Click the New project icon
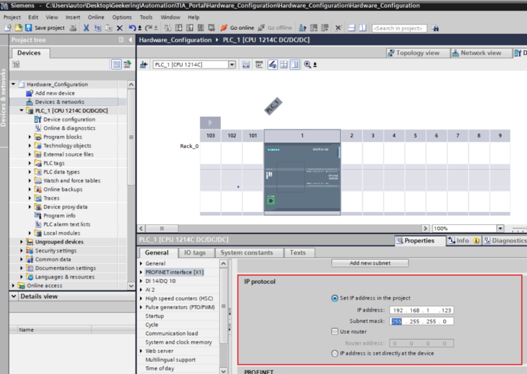The width and height of the screenshot is (527, 374). (7, 28)
